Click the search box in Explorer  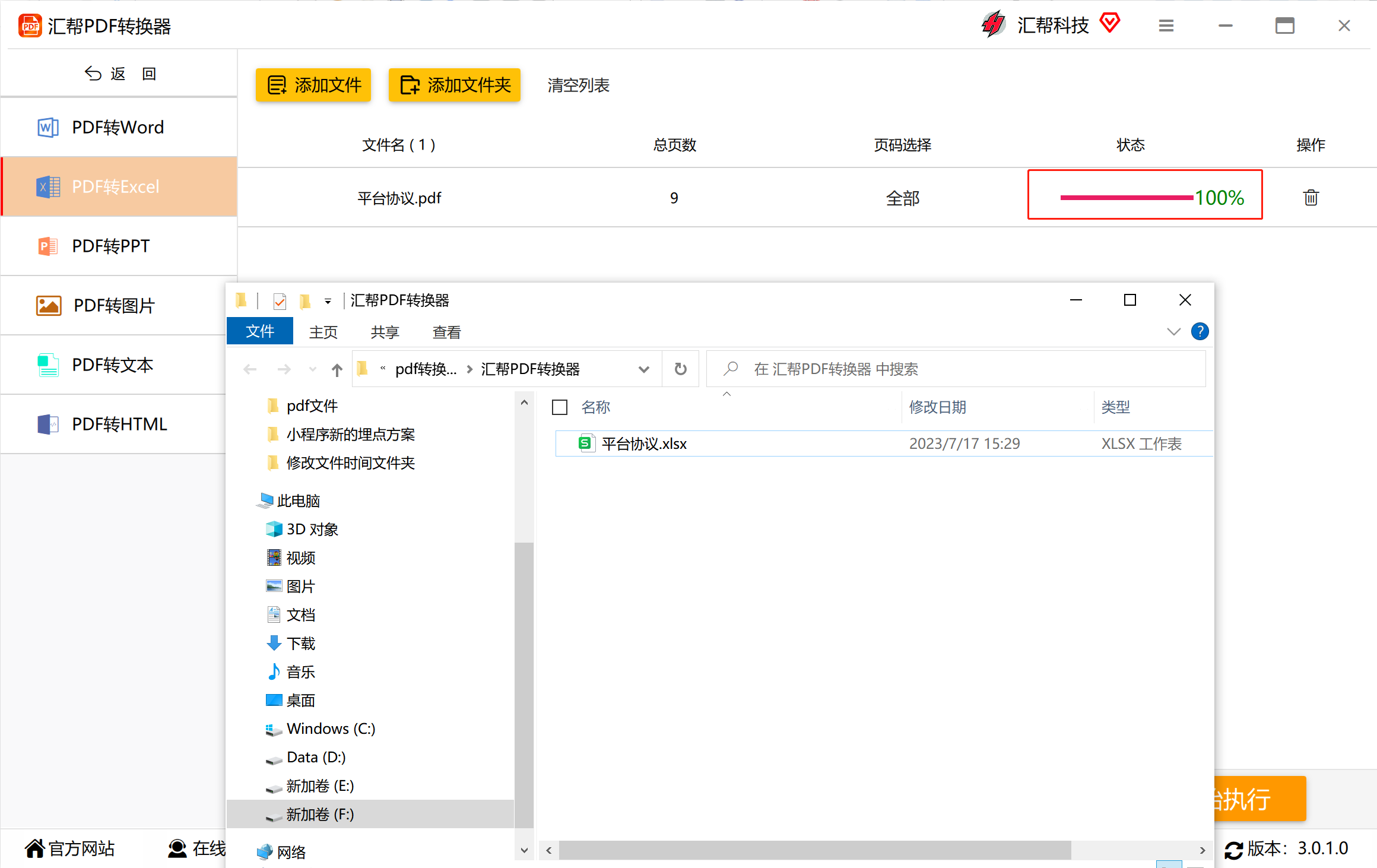(956, 369)
